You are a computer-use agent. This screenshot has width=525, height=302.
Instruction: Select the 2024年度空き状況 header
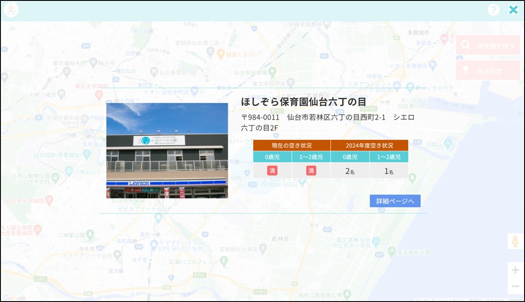click(x=369, y=145)
